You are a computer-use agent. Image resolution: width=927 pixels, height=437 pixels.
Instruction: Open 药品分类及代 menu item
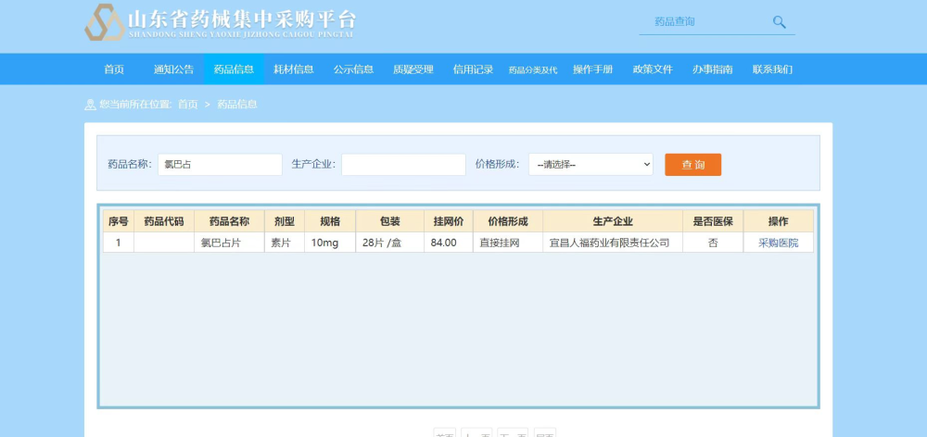click(533, 69)
